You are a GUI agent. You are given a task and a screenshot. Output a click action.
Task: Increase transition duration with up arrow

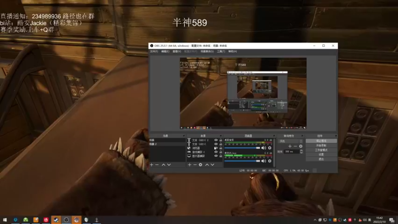(x=301, y=150)
